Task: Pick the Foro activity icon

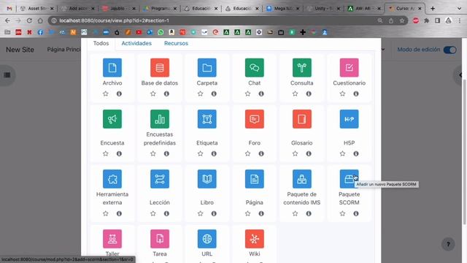Action: tap(255, 119)
